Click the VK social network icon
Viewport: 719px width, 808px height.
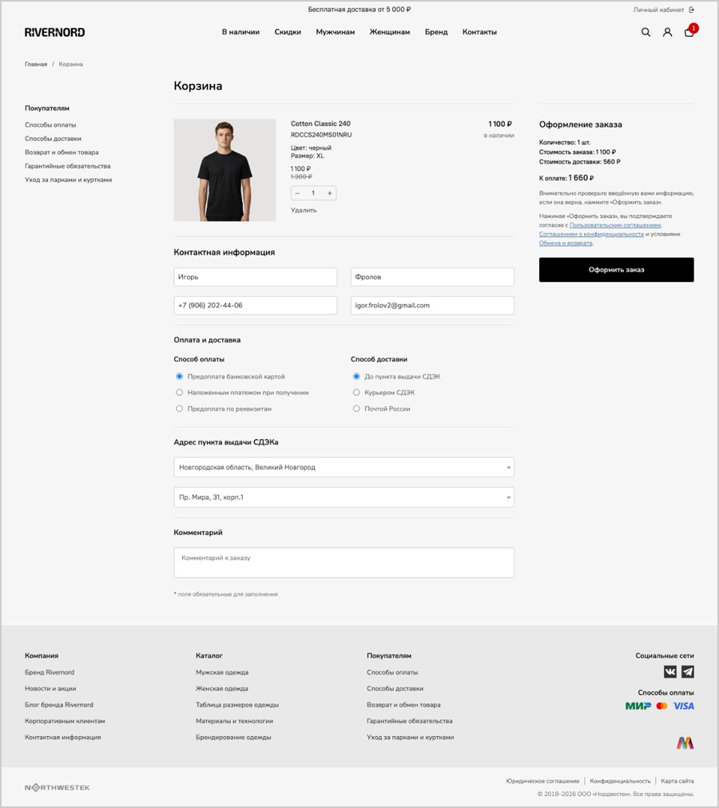coord(670,671)
